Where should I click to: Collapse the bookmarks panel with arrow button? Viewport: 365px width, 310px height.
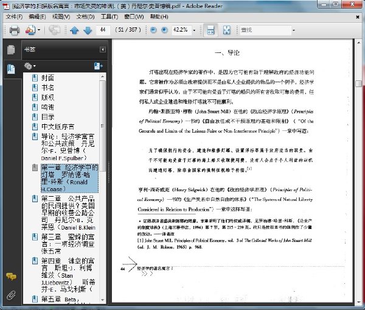(103, 49)
